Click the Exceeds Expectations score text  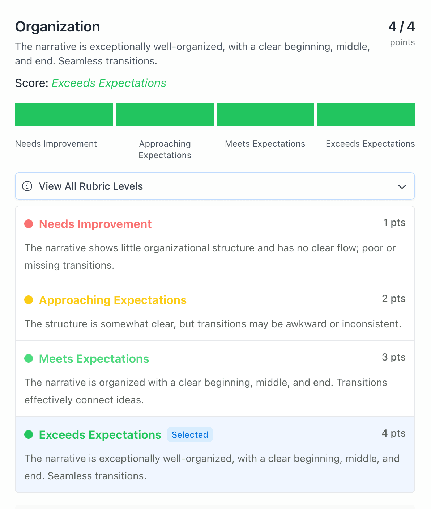coord(108,83)
